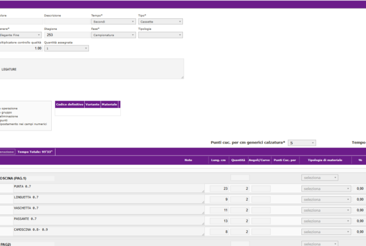Viewport: 366px width, 246px height.
Task: Open material dropdown in LINGUETTA 0.7 row
Action: pyautogui.click(x=326, y=199)
